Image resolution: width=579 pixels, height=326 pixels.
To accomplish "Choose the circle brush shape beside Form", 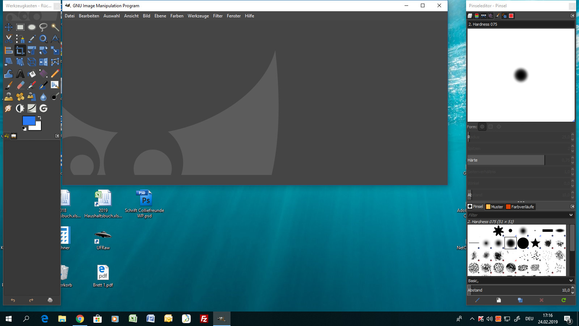I will click(x=482, y=127).
